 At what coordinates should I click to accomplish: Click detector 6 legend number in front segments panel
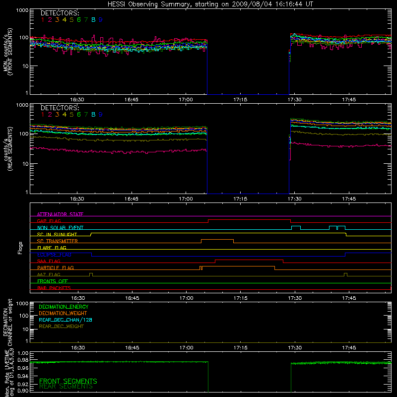[79, 20]
